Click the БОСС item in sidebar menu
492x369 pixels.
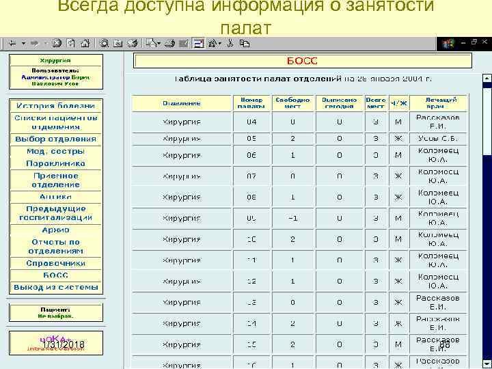55,275
